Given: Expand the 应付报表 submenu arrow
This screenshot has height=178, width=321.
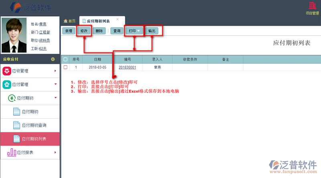Looking at the screenshot, I should [55, 152].
